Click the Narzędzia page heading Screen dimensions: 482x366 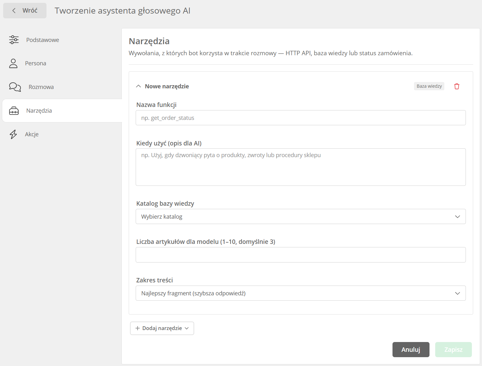149,41
